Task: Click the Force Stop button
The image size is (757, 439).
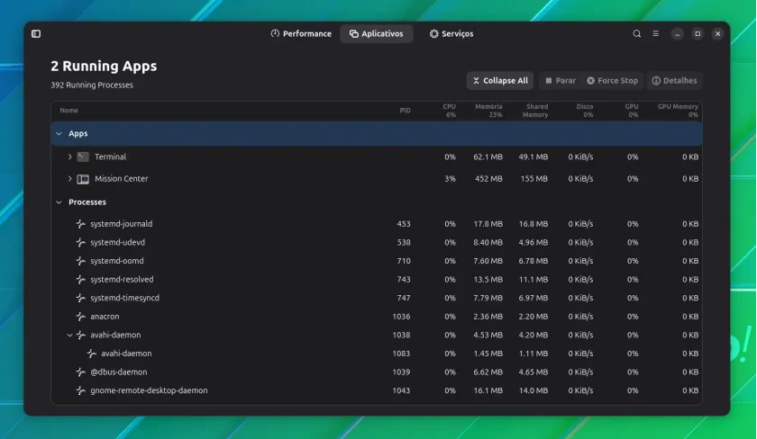Action: click(612, 80)
